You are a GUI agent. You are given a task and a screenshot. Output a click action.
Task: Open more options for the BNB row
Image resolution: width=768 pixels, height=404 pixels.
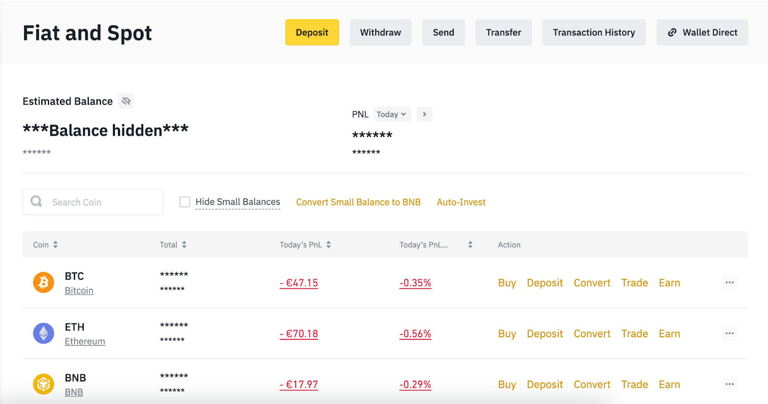point(730,384)
